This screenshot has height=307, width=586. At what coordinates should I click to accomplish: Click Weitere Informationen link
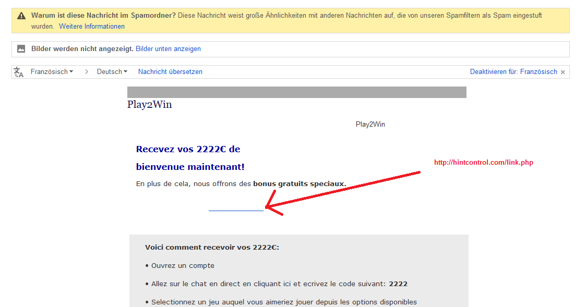pos(91,26)
